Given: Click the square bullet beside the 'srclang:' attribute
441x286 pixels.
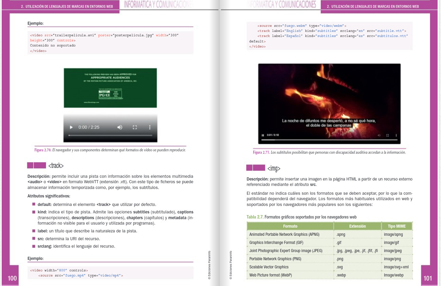Looking at the screenshot, I should [34, 246].
